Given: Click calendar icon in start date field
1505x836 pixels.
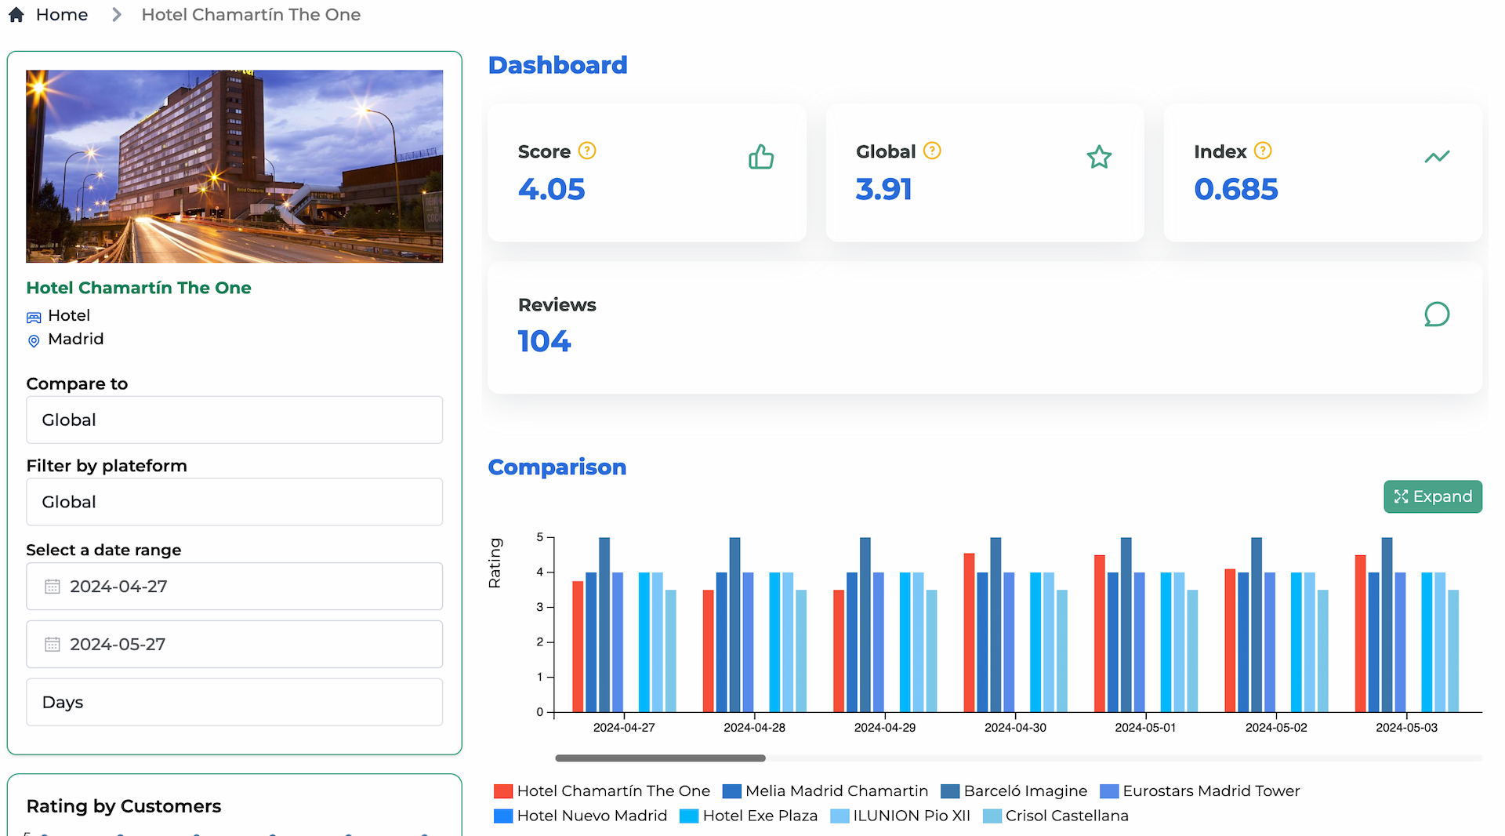Looking at the screenshot, I should [53, 586].
